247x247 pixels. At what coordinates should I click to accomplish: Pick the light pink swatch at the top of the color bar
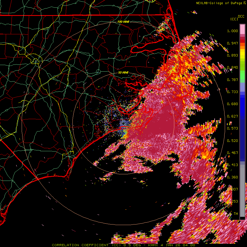(x=242, y=29)
